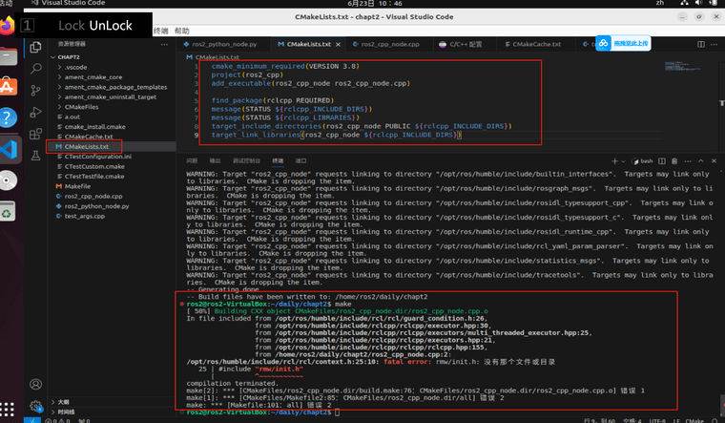The width and height of the screenshot is (725, 423).
Task: Open the Explorer view in activity bar
Action: (x=35, y=47)
